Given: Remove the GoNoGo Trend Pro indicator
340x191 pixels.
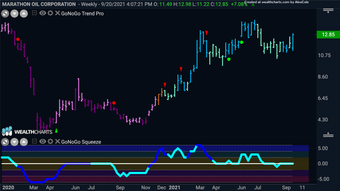Looking at the screenshot, I should point(57,13).
